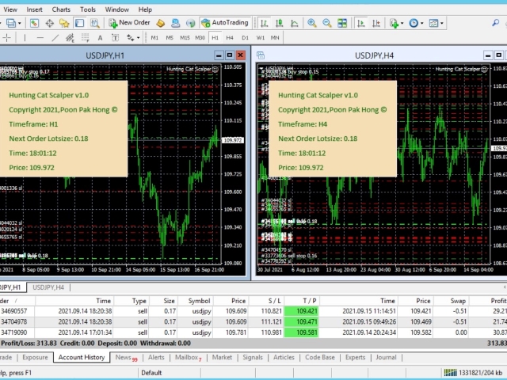Screen dimensions: 507x380
Task: Open the Market Watch panel
Action: pyautogui.click(x=34, y=23)
